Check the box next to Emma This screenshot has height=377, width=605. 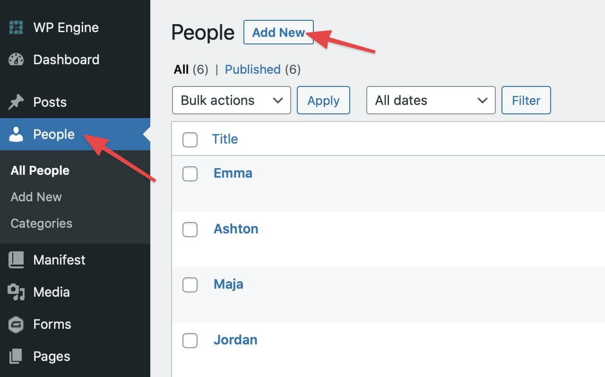pyautogui.click(x=190, y=173)
